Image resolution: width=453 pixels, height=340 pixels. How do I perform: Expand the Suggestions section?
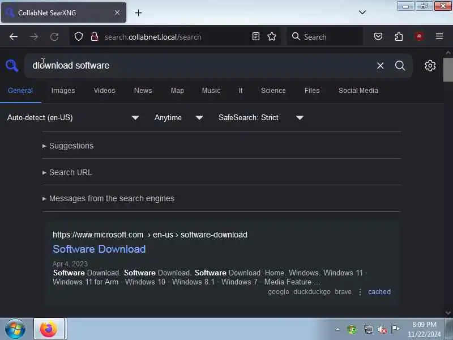(x=68, y=146)
